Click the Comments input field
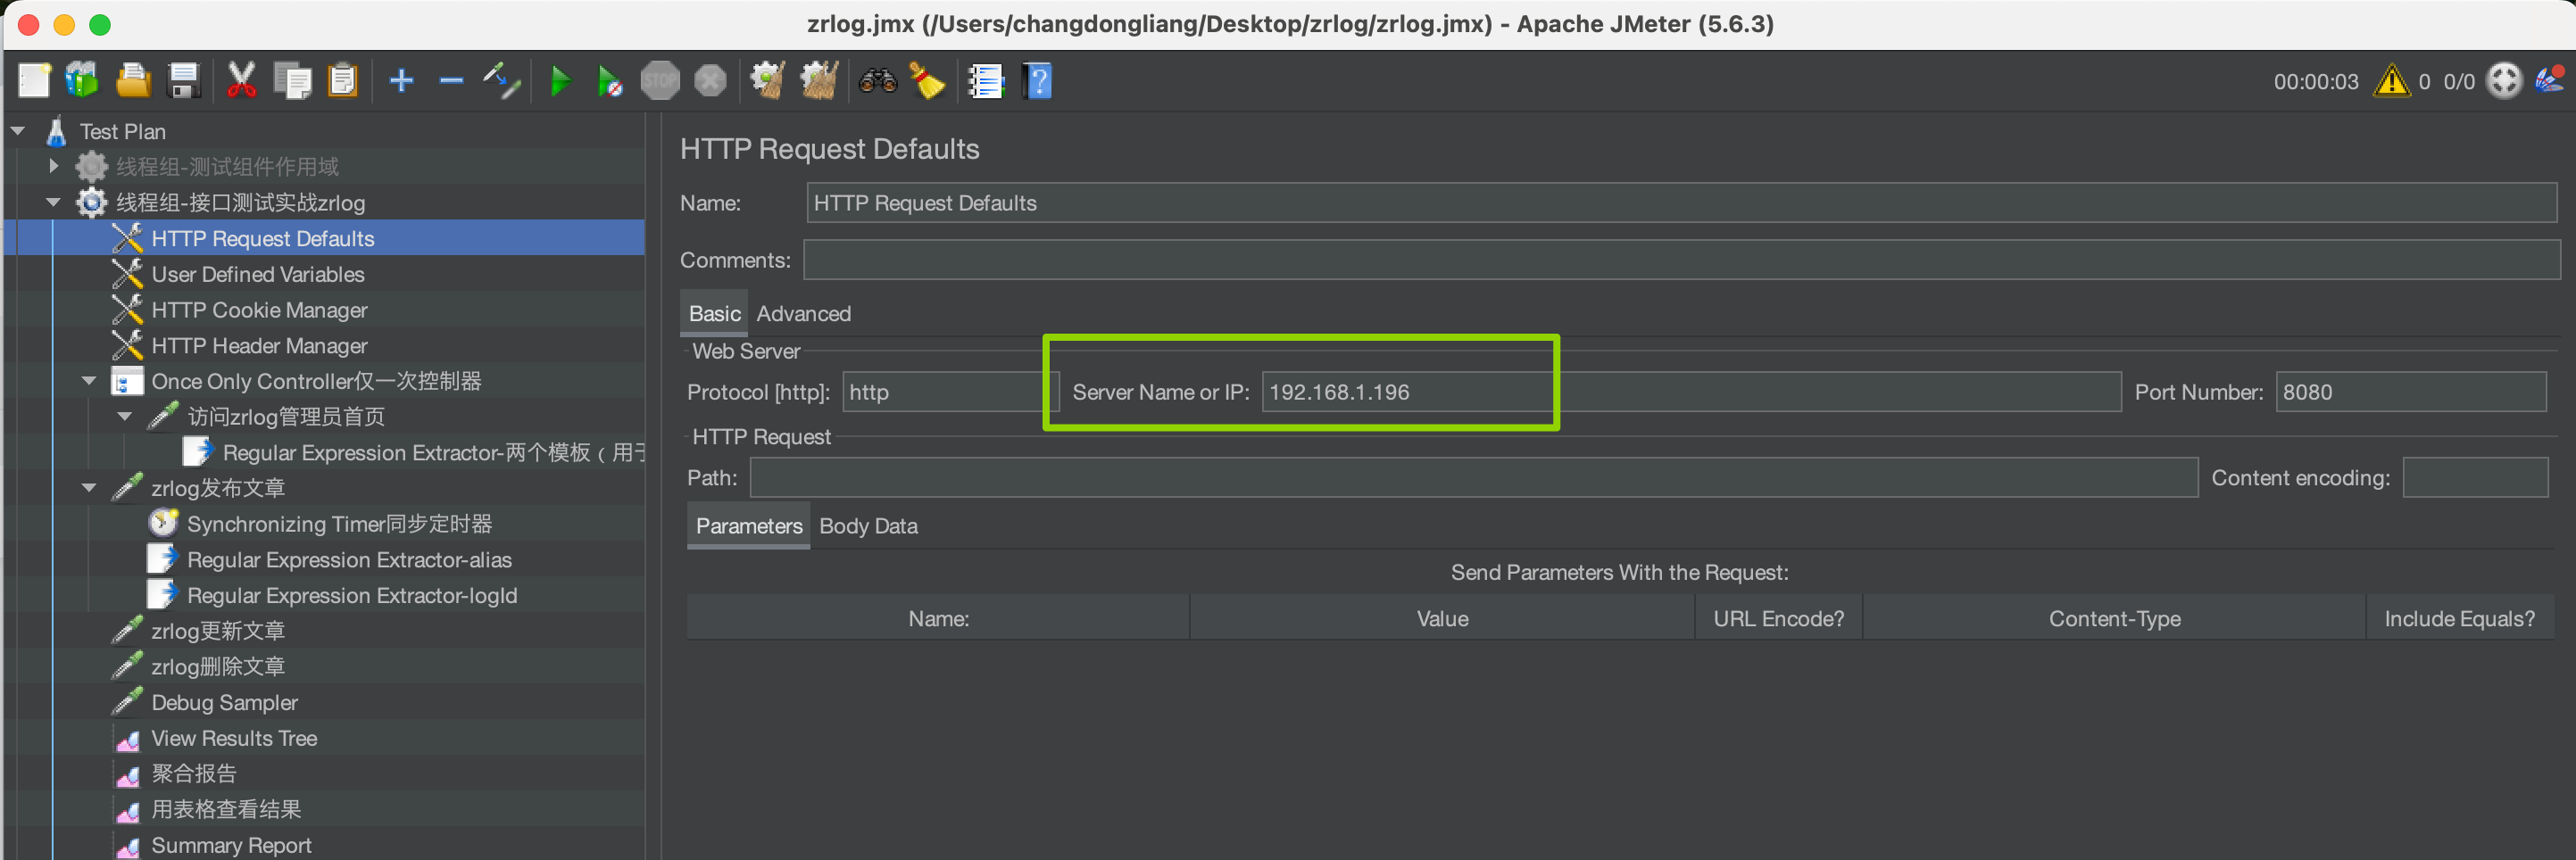Screen dimensions: 2576x860 (1681, 260)
